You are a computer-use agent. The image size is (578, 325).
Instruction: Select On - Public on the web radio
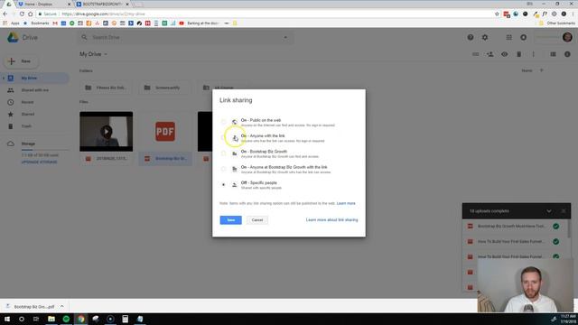point(223,122)
